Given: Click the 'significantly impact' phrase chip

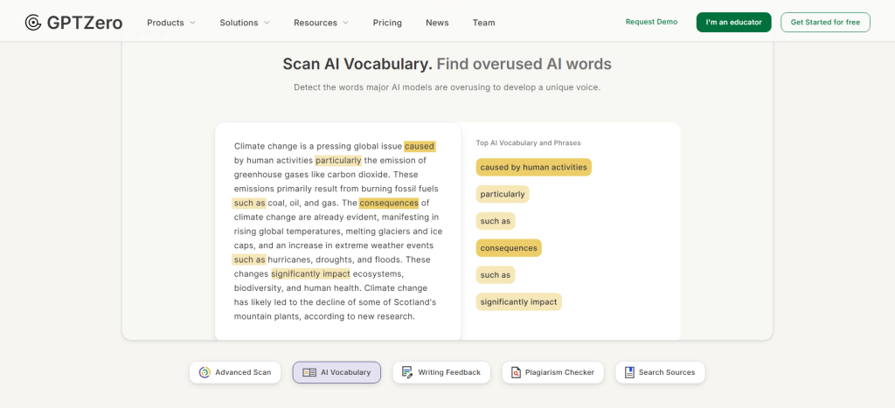Looking at the screenshot, I should 518,302.
